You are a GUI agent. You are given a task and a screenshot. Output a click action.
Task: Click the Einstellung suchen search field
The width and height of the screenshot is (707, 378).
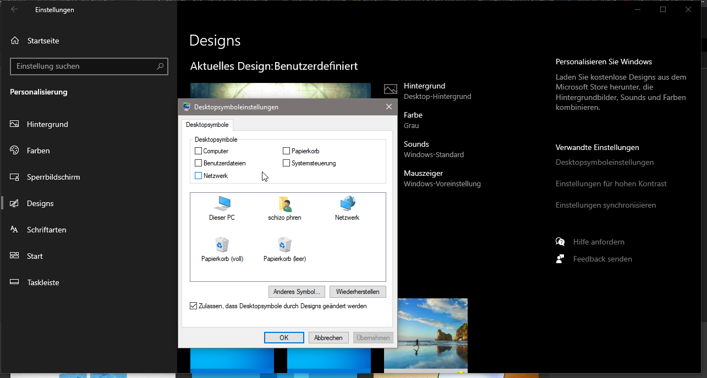89,66
